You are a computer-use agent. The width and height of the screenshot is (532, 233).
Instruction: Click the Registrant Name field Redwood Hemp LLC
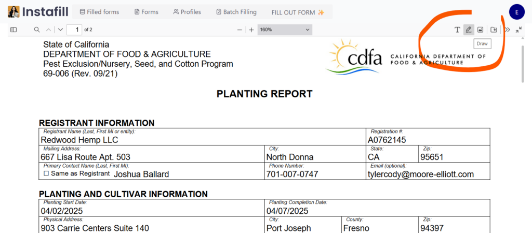point(202,140)
